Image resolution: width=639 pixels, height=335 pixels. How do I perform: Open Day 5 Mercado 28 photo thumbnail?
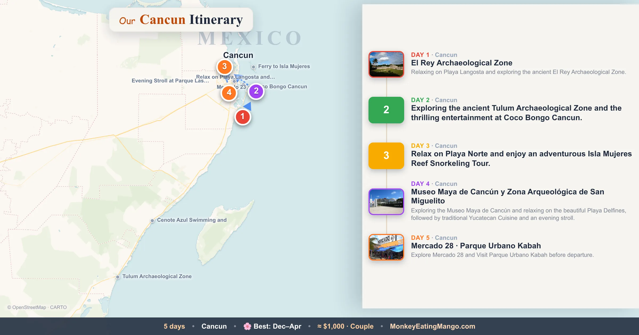coord(386,247)
